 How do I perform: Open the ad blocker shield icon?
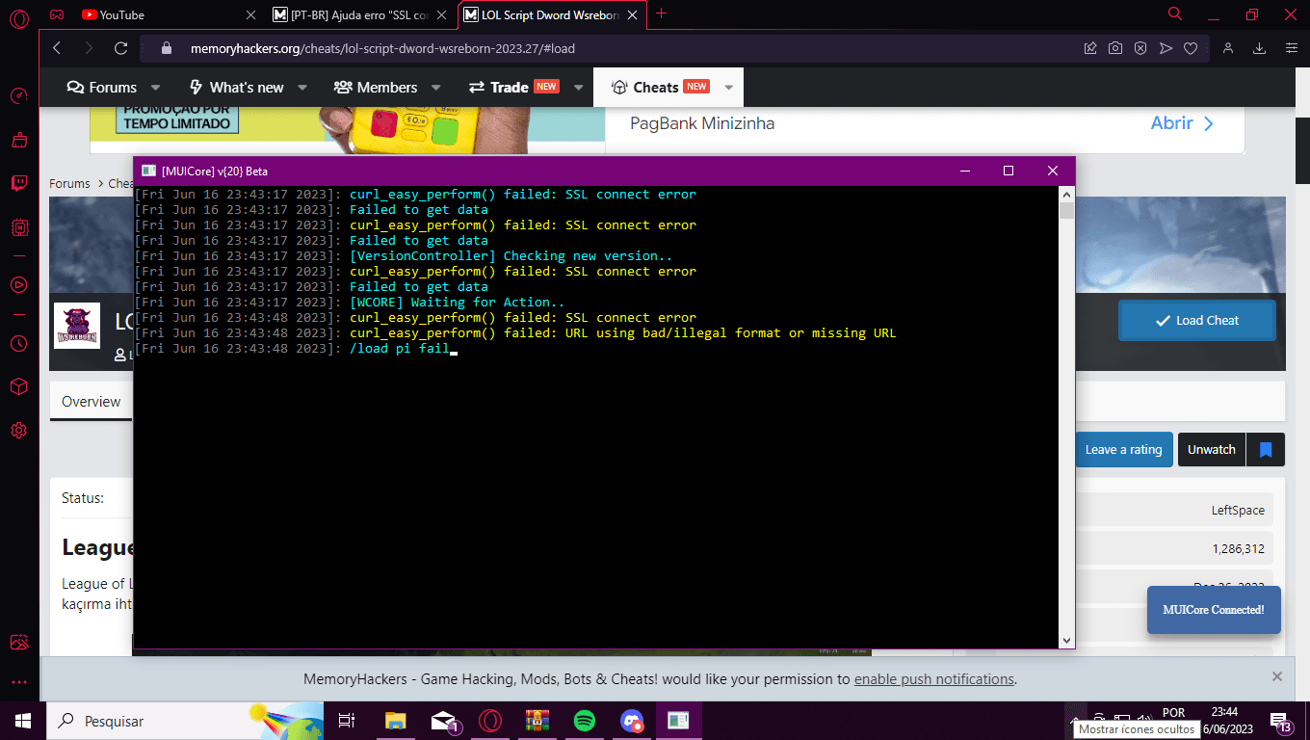(x=1140, y=48)
